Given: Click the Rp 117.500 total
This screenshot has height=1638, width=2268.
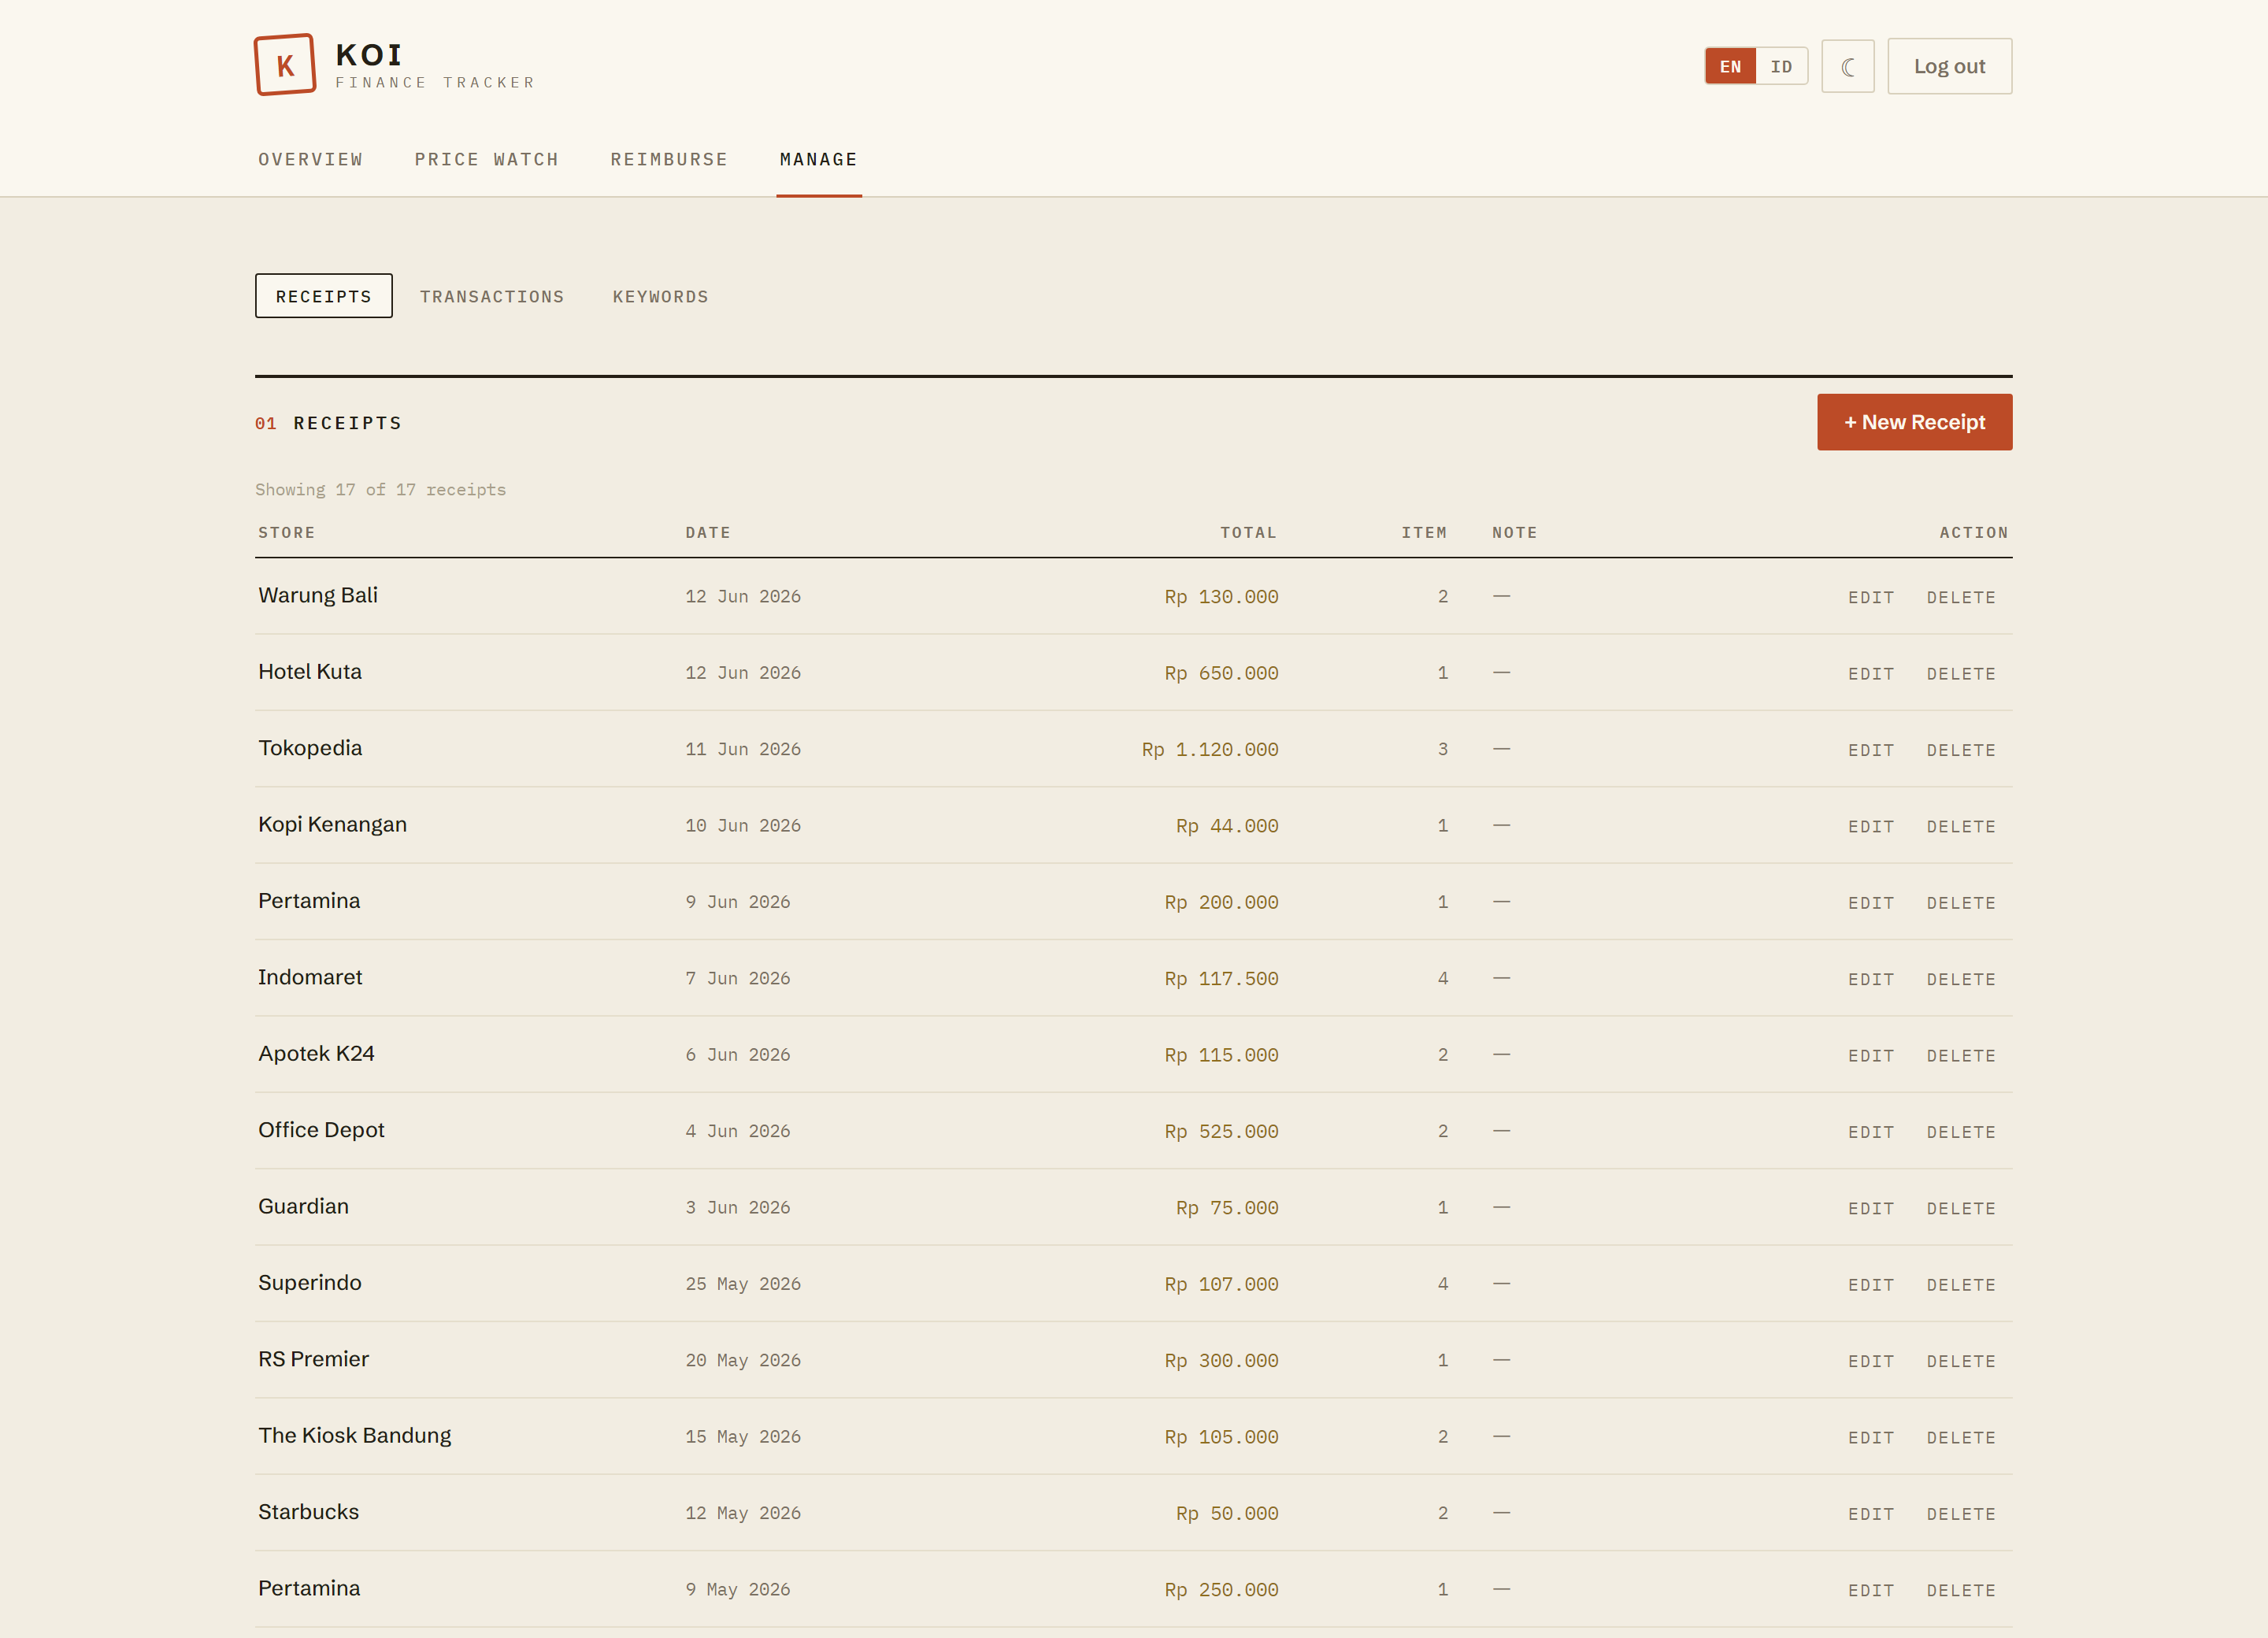Looking at the screenshot, I should 1221,979.
